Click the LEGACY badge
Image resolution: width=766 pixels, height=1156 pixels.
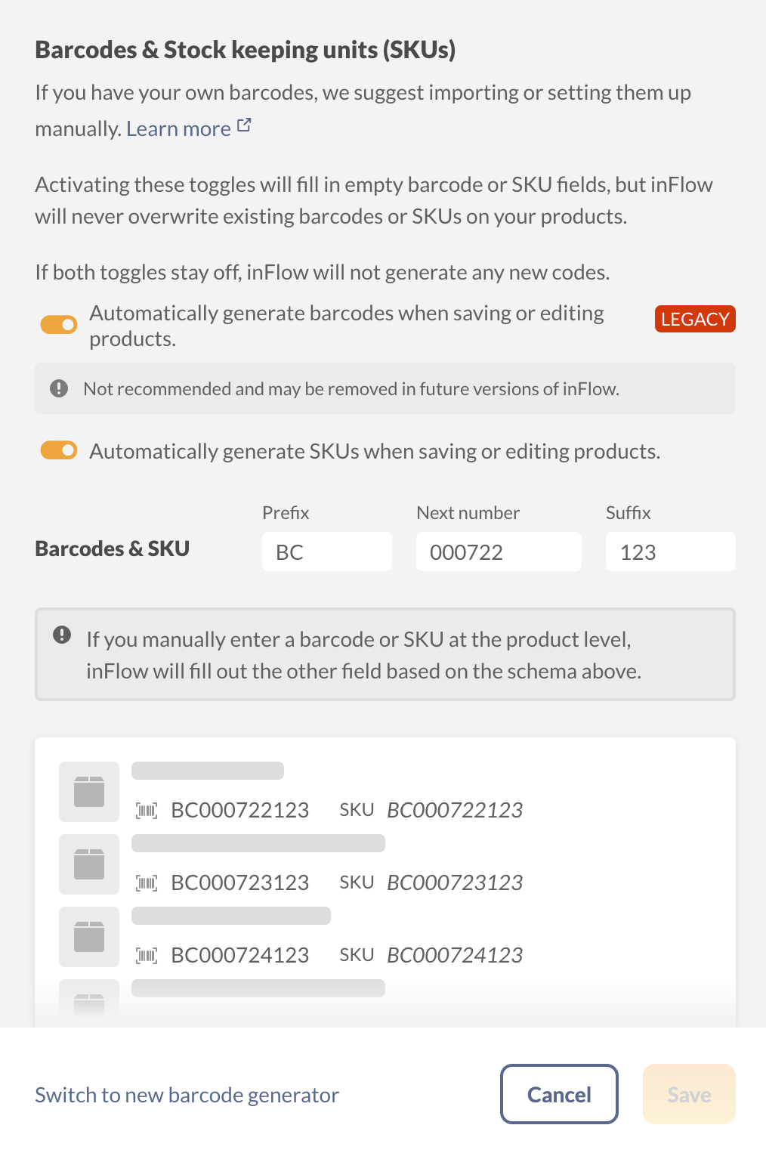coord(694,318)
